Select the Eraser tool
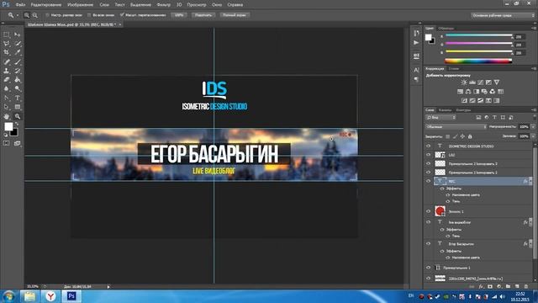The height and width of the screenshot is (303, 538). click(x=7, y=80)
